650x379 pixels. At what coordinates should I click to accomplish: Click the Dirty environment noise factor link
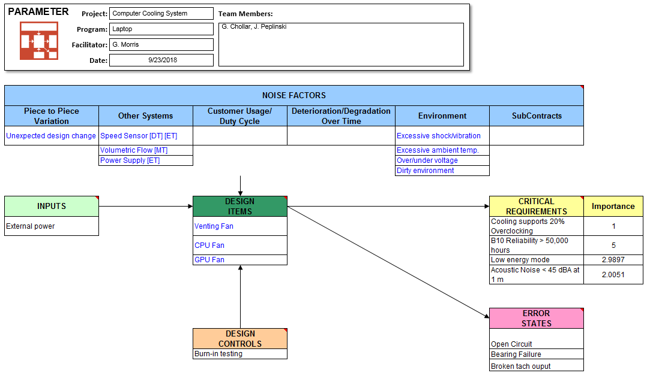(x=424, y=171)
